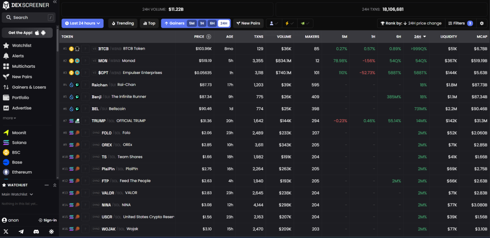Expand the Main Watchlist dropdown
Viewport: 490px width, 238px height.
pyautogui.click(x=17, y=194)
